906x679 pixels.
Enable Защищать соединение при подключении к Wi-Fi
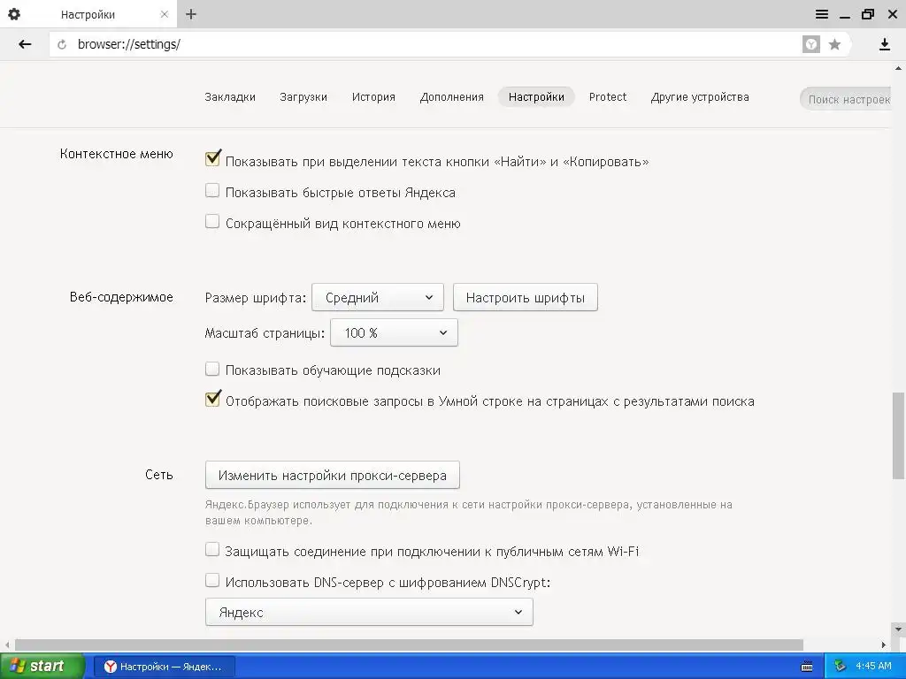tap(212, 550)
